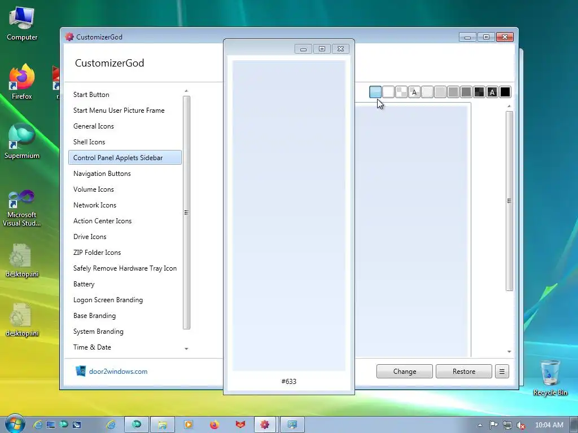Open the hamburger options menu button
The image size is (578, 433).
[502, 371]
